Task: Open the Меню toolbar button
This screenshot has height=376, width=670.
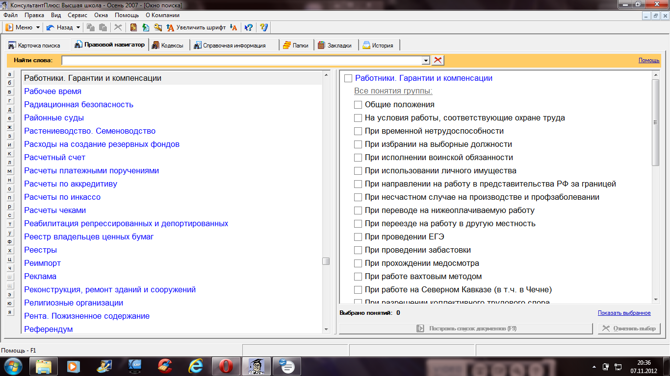Action: click(x=22, y=27)
